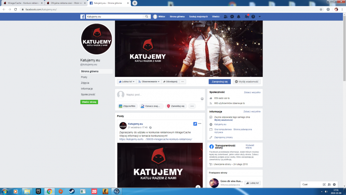Image resolution: width=346 pixels, height=195 pixels.
Task: Click the Facebook logo icon
Action: (83, 17)
